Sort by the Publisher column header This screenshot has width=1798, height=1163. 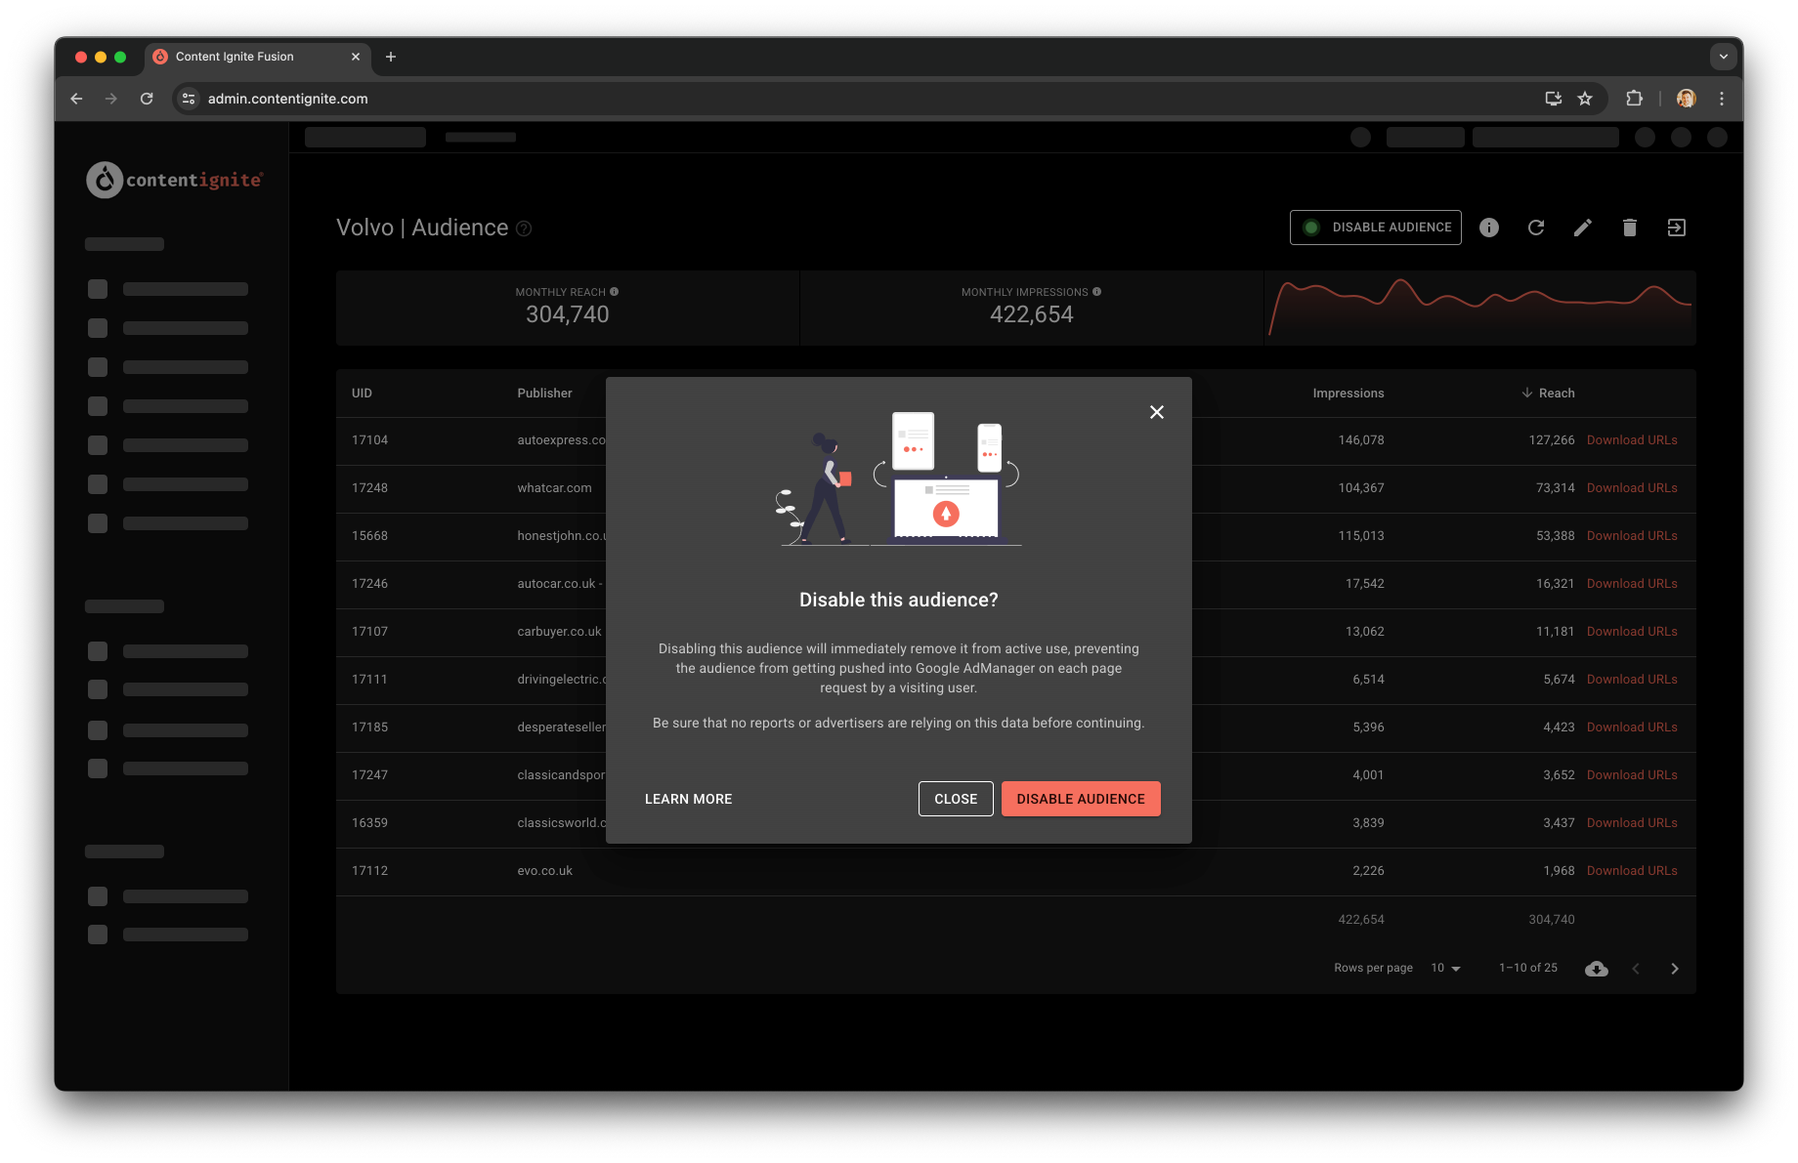point(544,394)
